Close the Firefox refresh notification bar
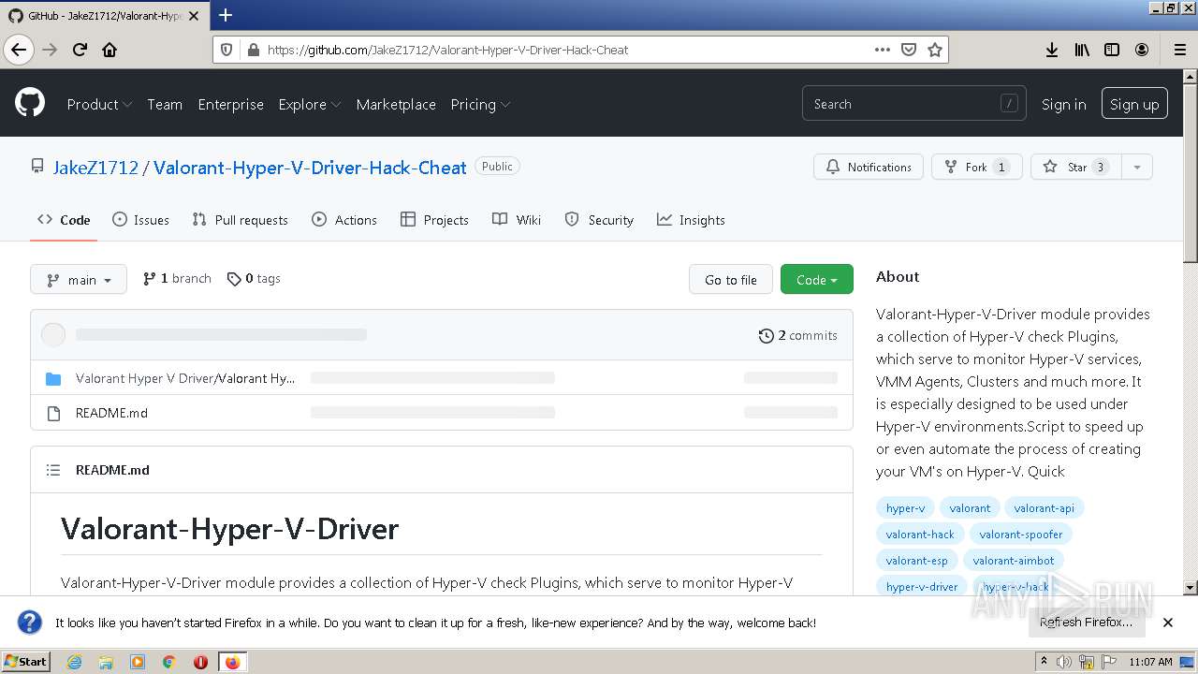 (1168, 623)
